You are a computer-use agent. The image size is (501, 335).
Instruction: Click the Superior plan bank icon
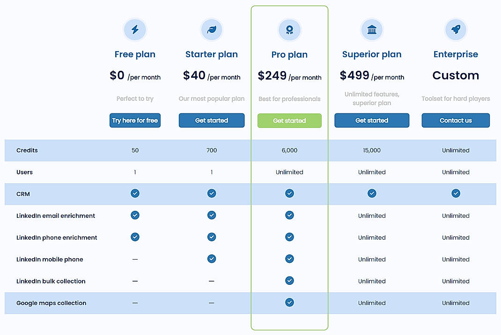(372, 30)
